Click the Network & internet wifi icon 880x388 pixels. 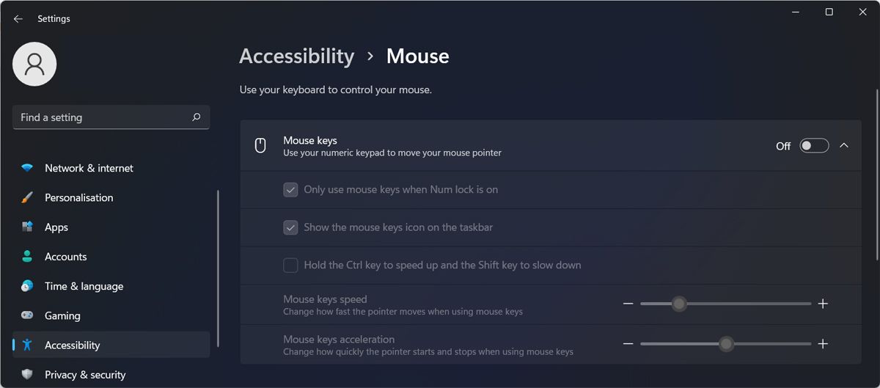[27, 168]
